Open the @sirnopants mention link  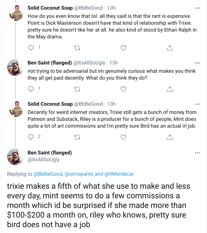pos(79,174)
